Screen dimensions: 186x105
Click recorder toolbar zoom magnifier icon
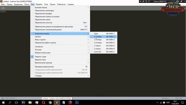[146, 1]
